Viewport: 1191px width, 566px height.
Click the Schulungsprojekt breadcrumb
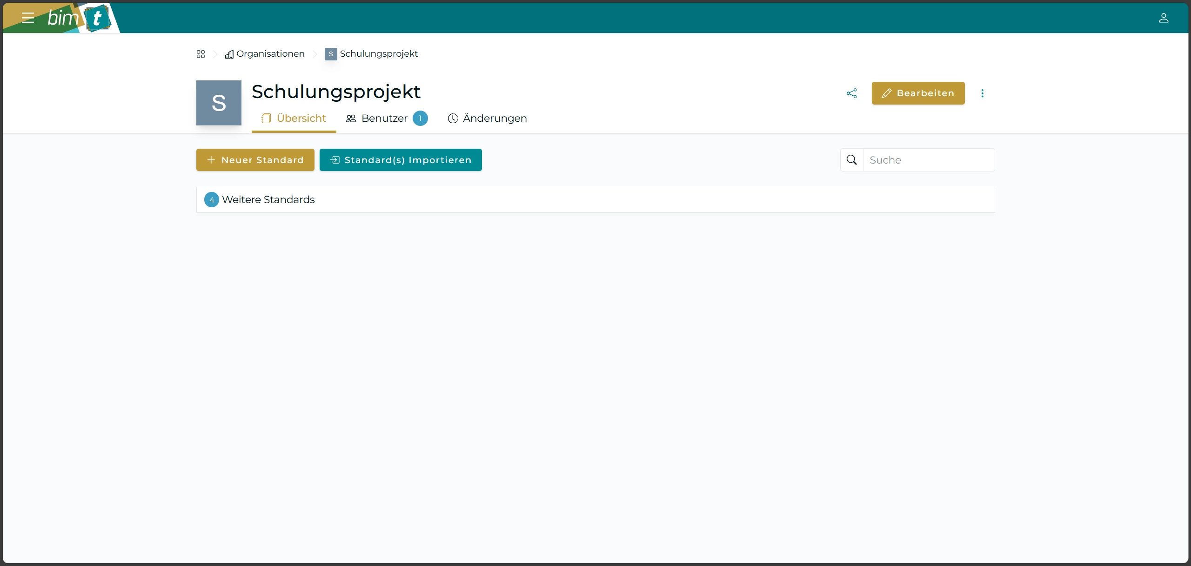tap(372, 54)
